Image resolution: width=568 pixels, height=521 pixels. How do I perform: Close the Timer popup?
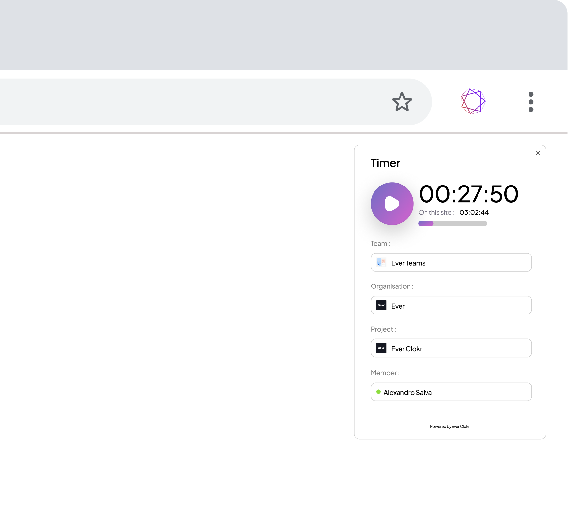(x=538, y=153)
